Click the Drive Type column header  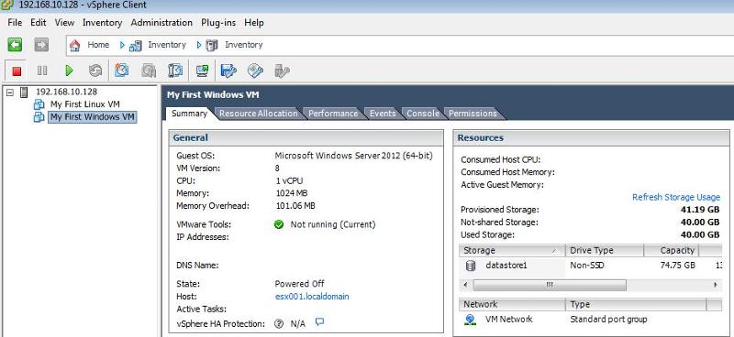605,251
